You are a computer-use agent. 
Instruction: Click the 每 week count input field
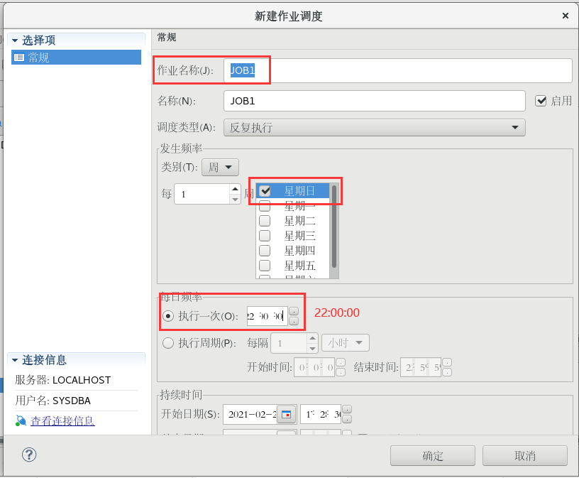202,194
